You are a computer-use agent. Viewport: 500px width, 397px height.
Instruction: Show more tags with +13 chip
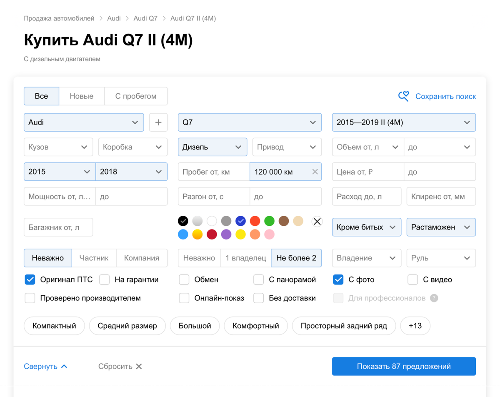tap(415, 326)
